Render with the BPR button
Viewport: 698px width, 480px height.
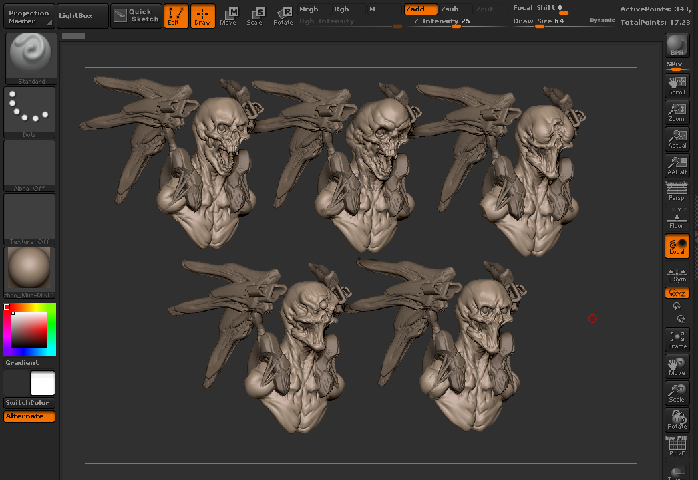click(677, 45)
